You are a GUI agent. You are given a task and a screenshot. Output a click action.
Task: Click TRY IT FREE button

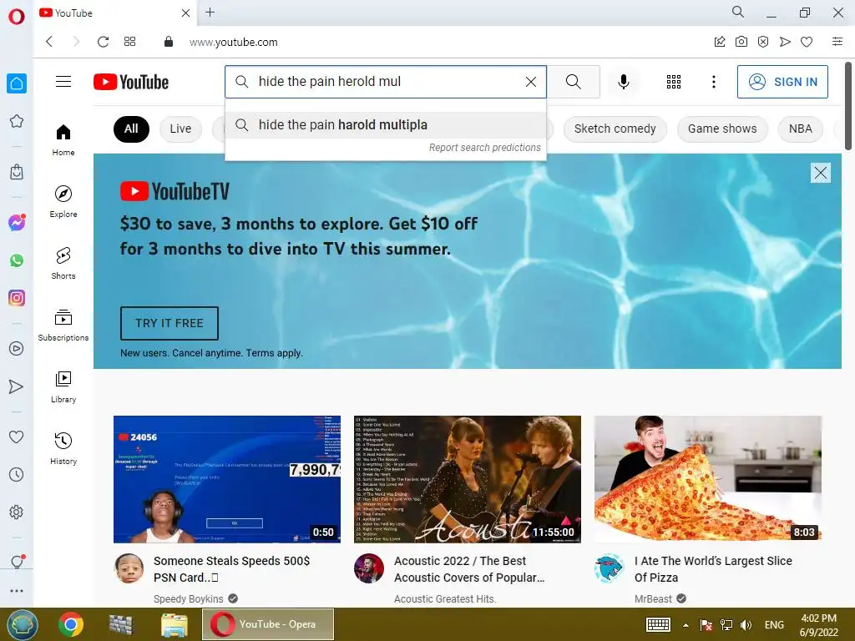[169, 323]
